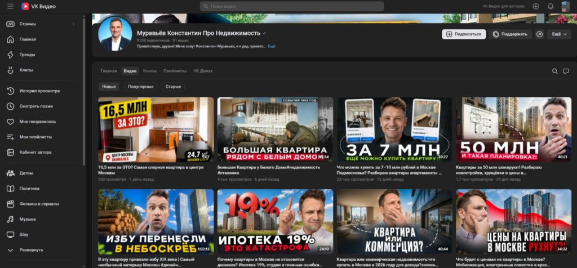
Task: Click the share channel arrow icon
Action: [x=539, y=34]
